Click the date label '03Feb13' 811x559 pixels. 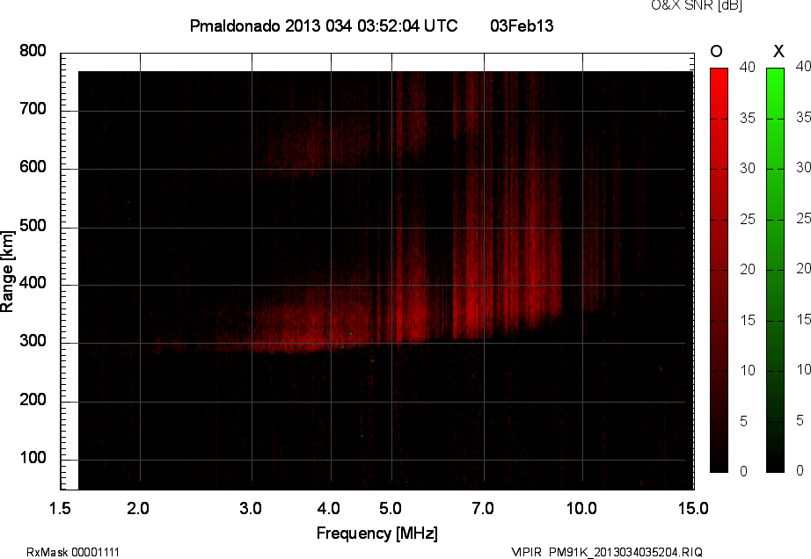(x=522, y=25)
